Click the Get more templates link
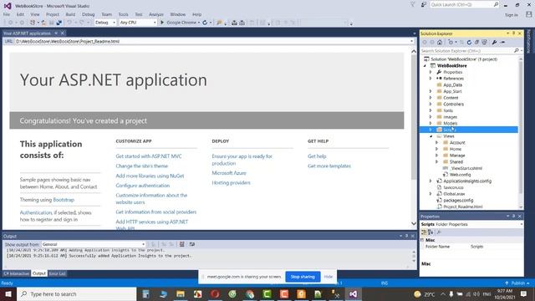This screenshot has width=535, height=301. [329, 166]
